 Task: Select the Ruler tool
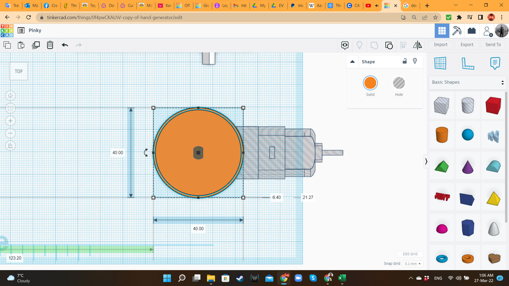[x=468, y=63]
